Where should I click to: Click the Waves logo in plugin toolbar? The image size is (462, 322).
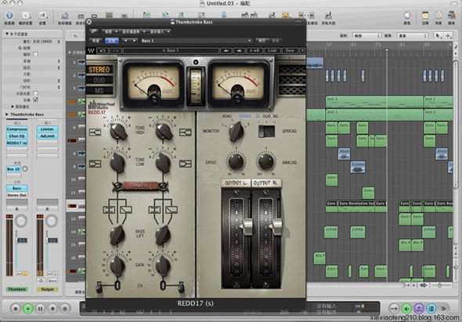(x=92, y=51)
